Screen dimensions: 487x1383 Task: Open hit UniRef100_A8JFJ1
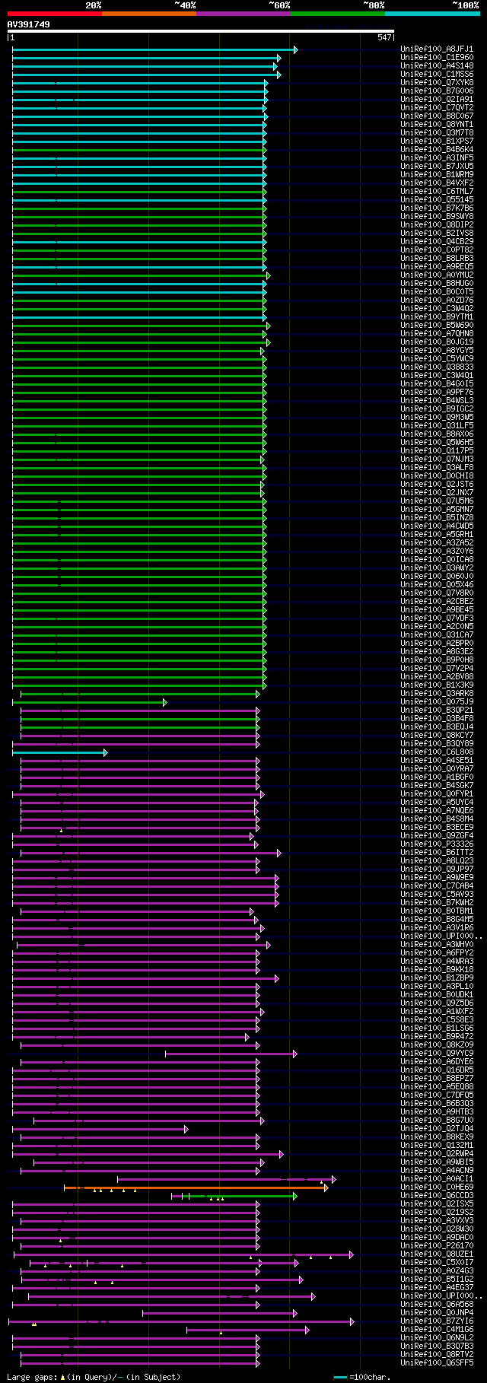pos(437,49)
